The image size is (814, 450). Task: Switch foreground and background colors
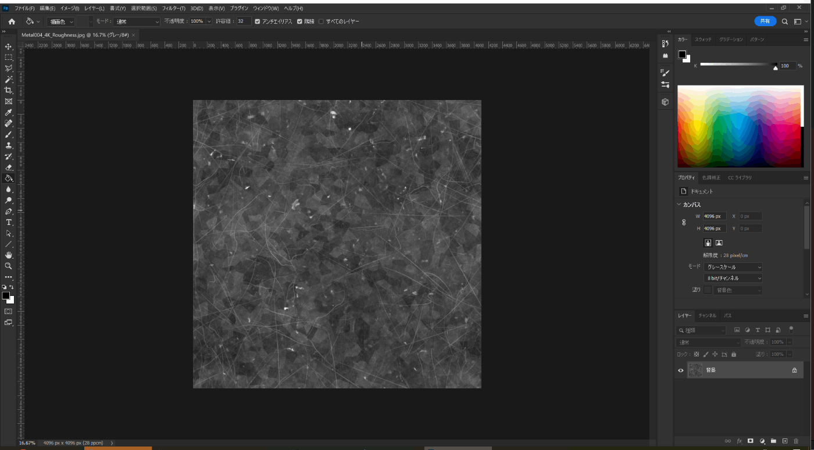12,287
